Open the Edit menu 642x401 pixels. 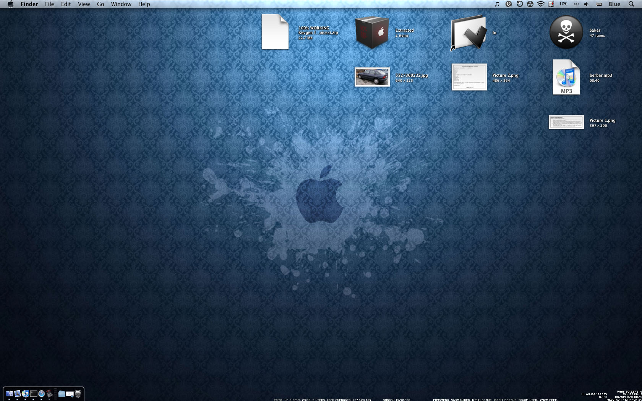pos(66,4)
